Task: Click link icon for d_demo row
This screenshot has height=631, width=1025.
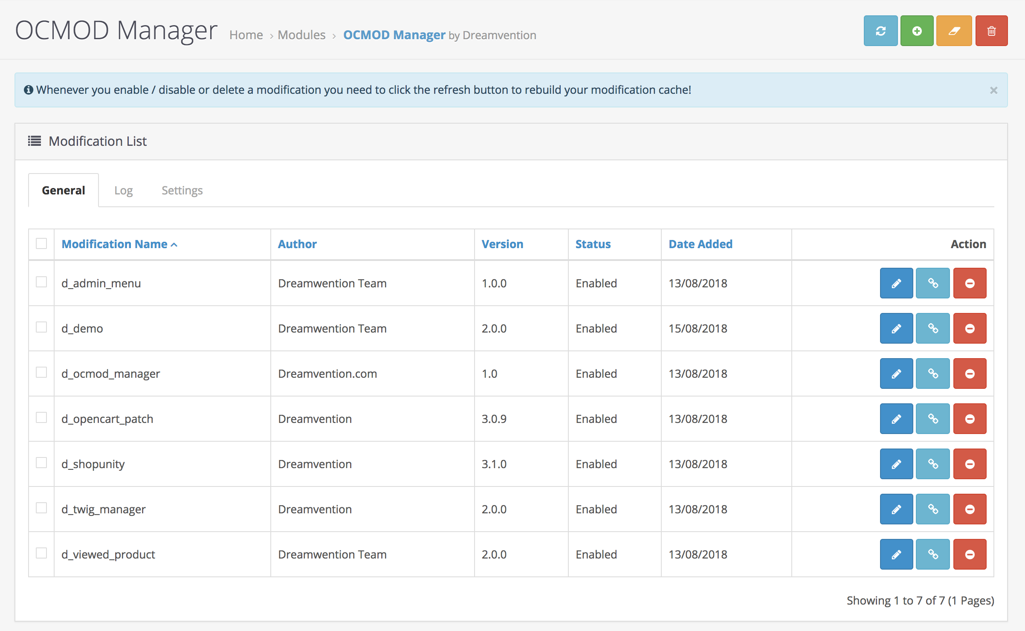Action: coord(933,328)
